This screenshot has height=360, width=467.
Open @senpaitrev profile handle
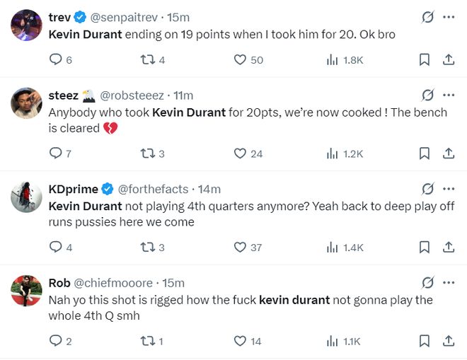coord(126,16)
